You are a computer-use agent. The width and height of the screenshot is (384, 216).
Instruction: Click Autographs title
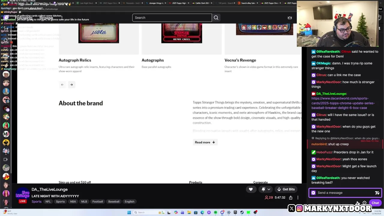(153, 60)
